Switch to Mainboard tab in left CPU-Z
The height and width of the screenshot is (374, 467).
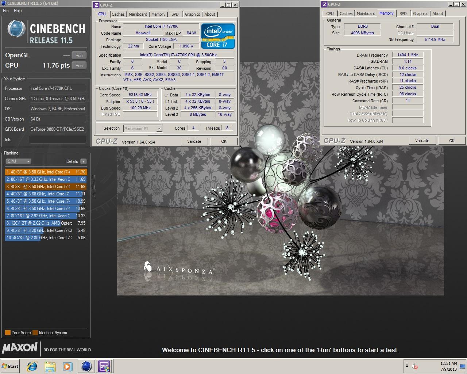click(x=138, y=14)
